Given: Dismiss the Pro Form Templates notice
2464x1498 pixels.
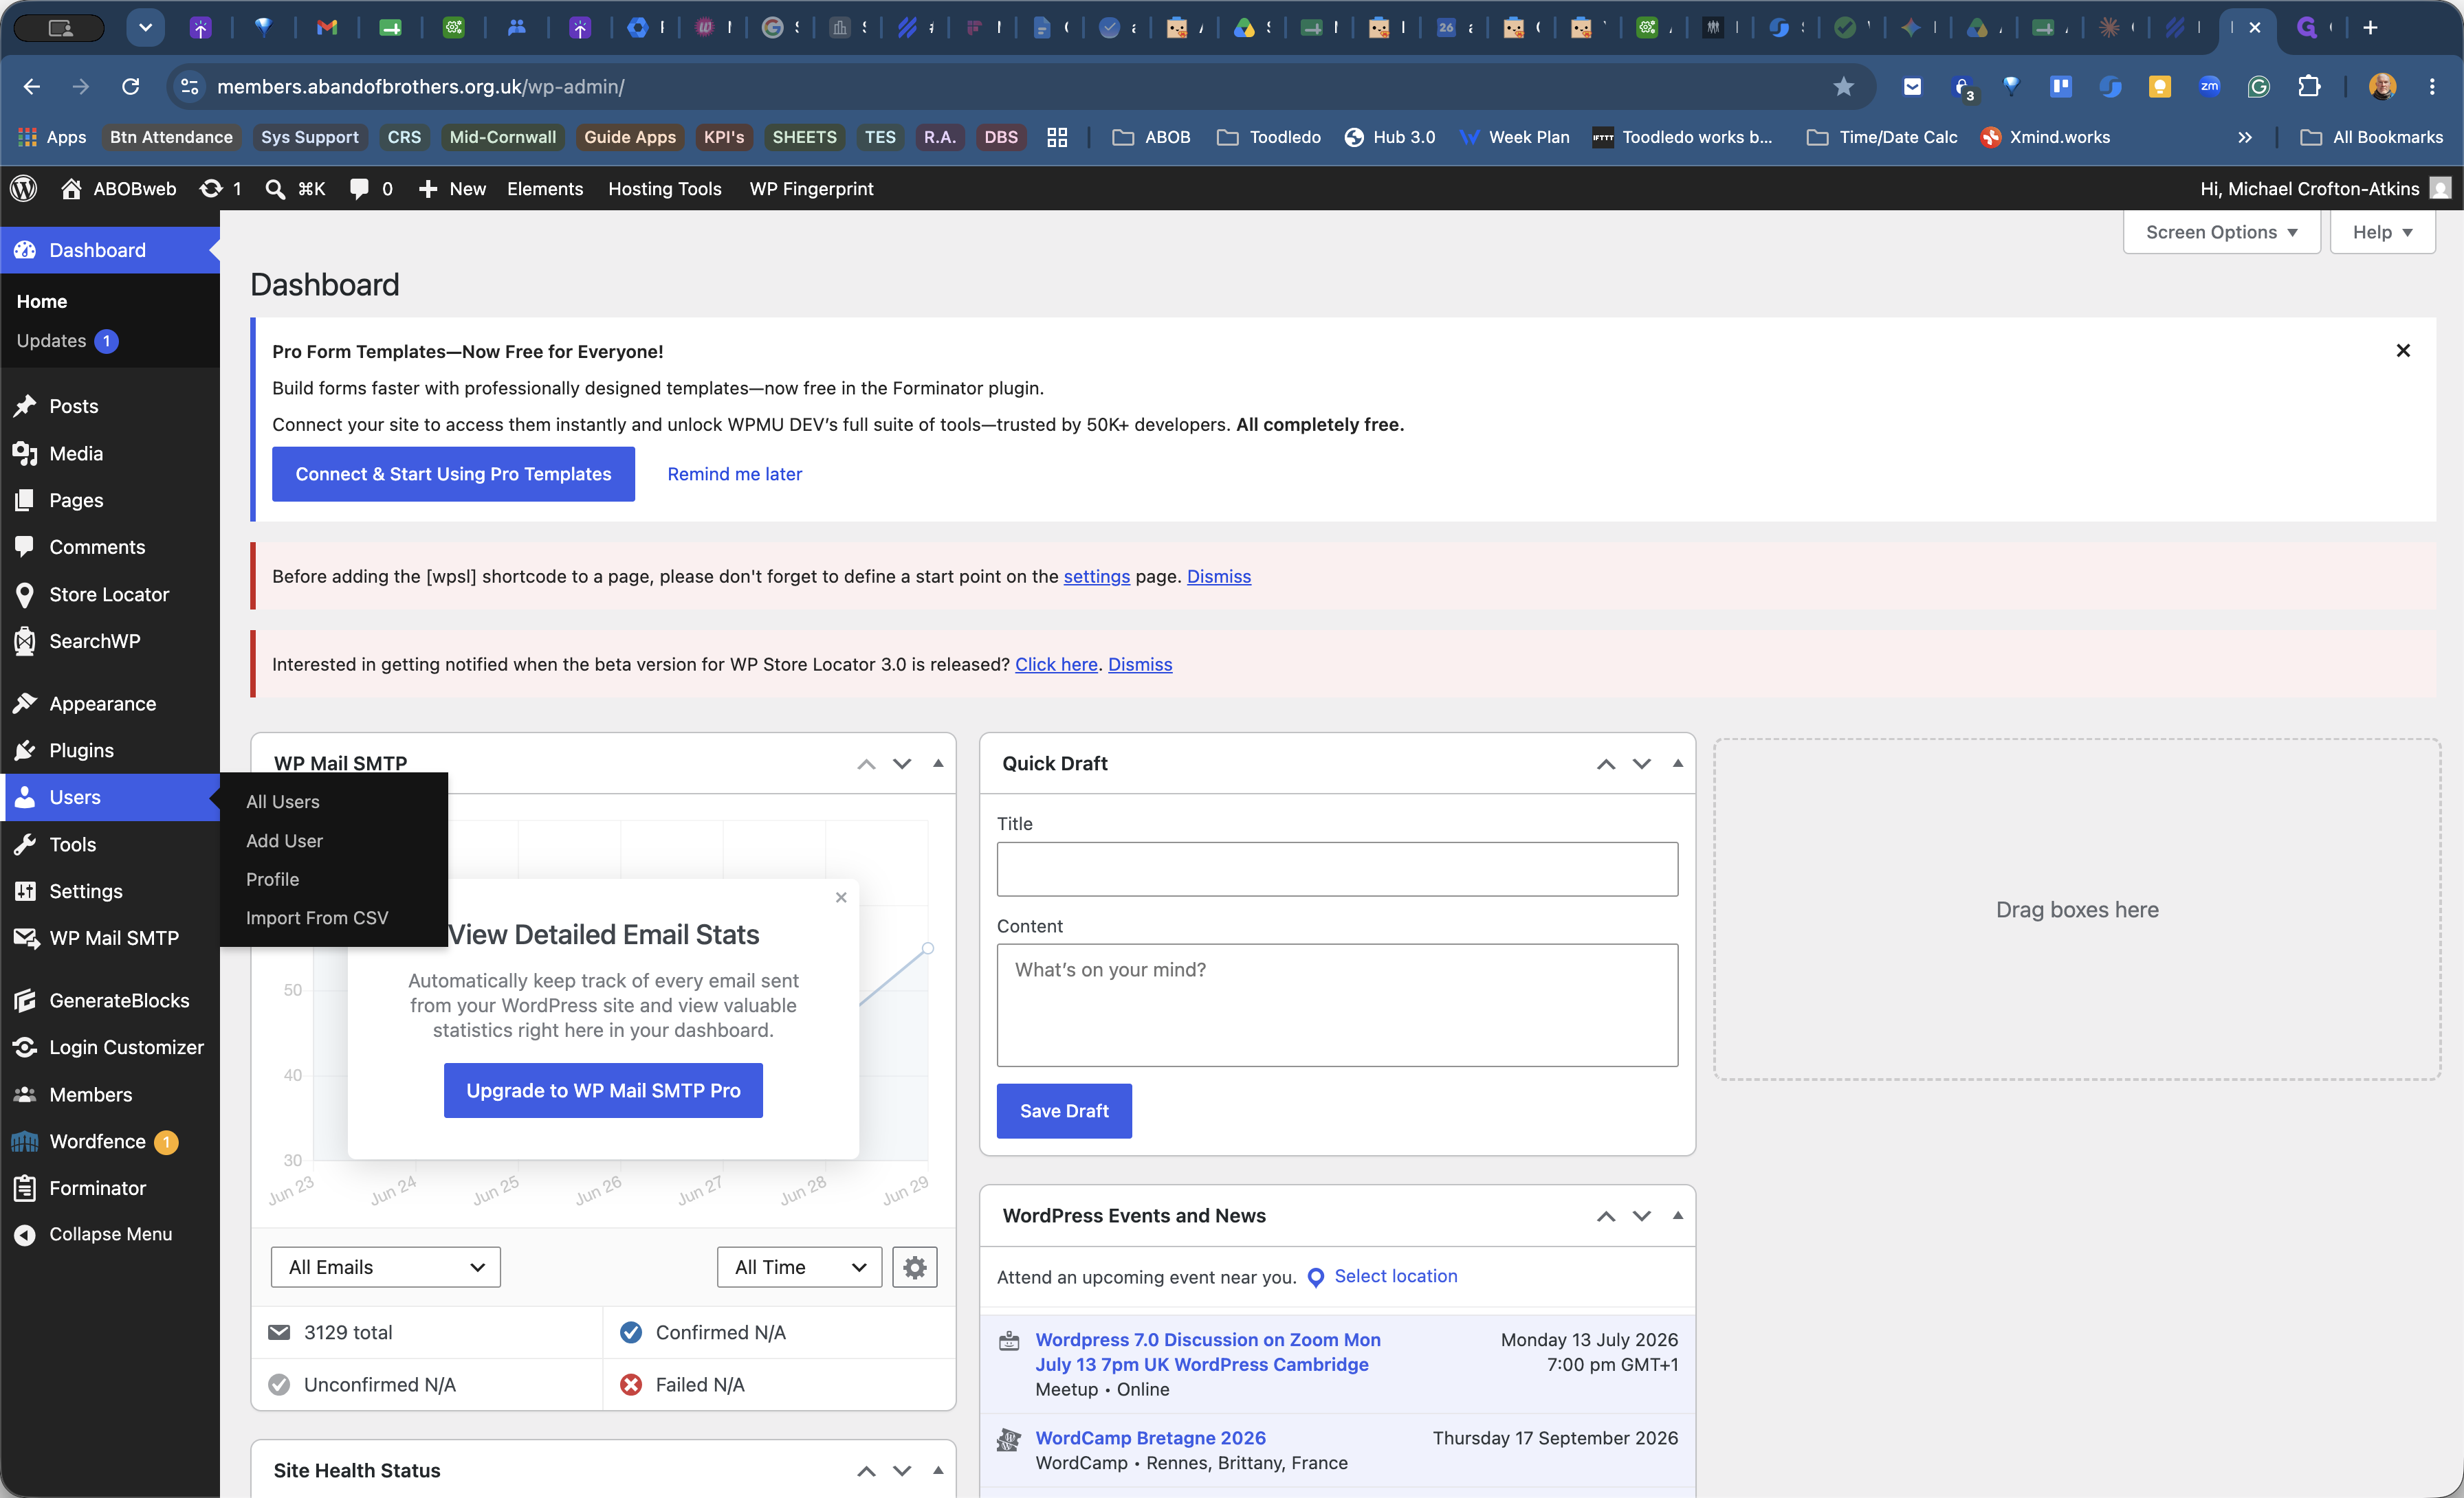Looking at the screenshot, I should (x=2403, y=350).
